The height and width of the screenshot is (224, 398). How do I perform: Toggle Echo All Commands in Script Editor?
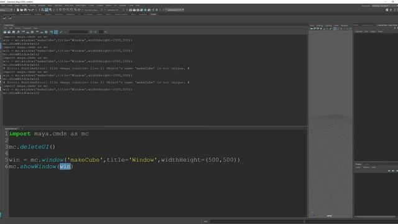51,32
